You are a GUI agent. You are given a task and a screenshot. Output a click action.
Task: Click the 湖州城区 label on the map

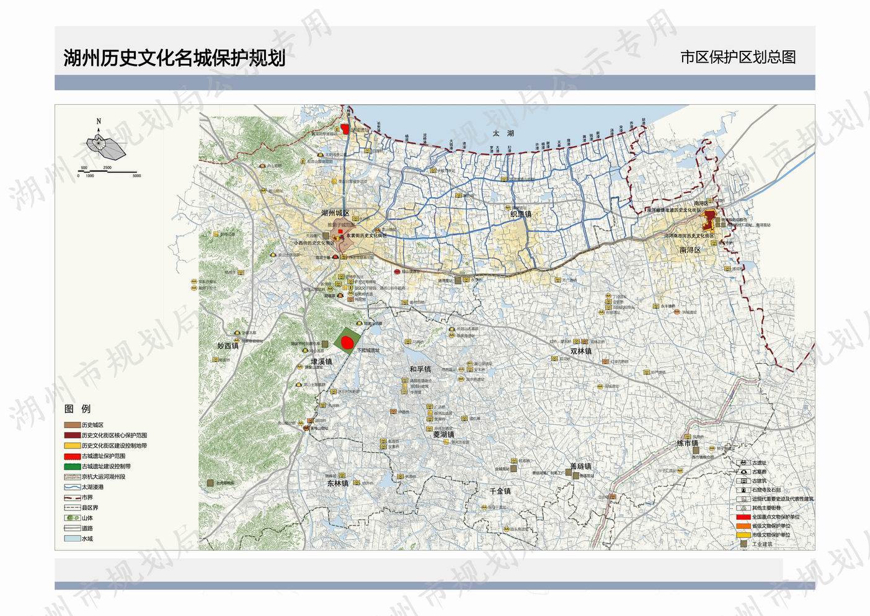tap(335, 213)
